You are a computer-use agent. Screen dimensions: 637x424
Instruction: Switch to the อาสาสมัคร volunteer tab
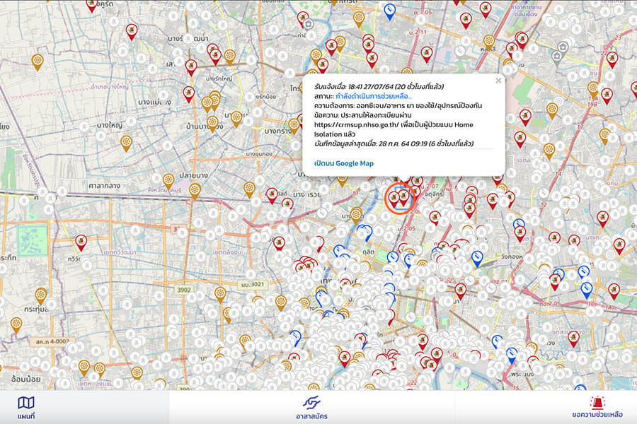click(x=311, y=408)
